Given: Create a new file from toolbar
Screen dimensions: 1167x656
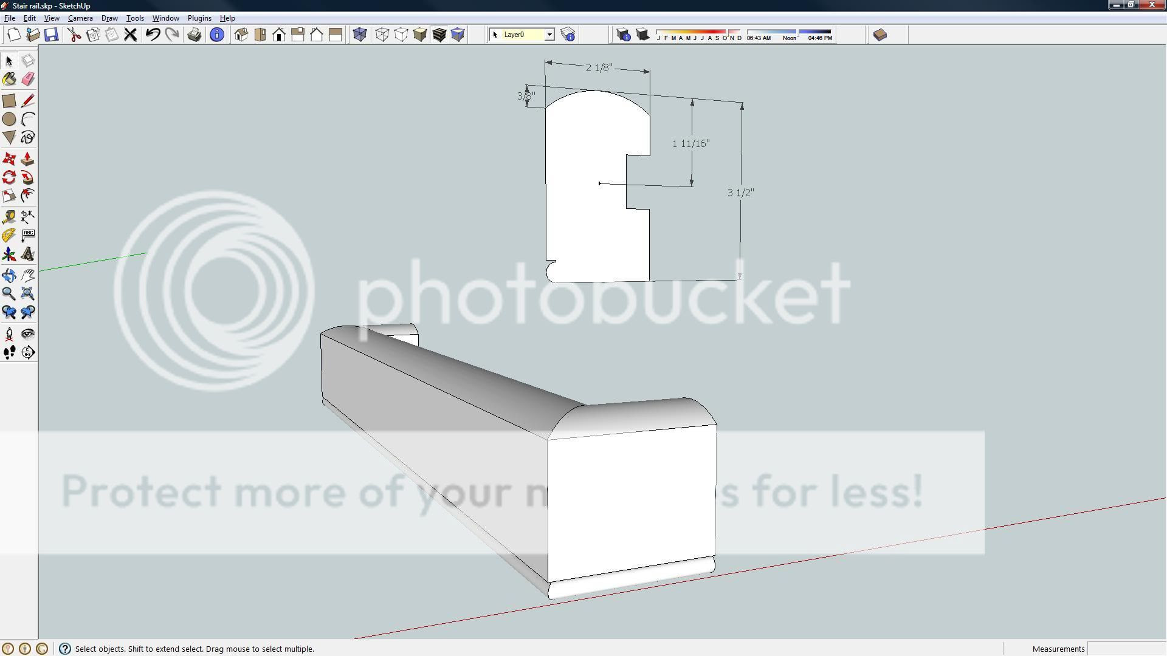Looking at the screenshot, I should pyautogui.click(x=13, y=35).
